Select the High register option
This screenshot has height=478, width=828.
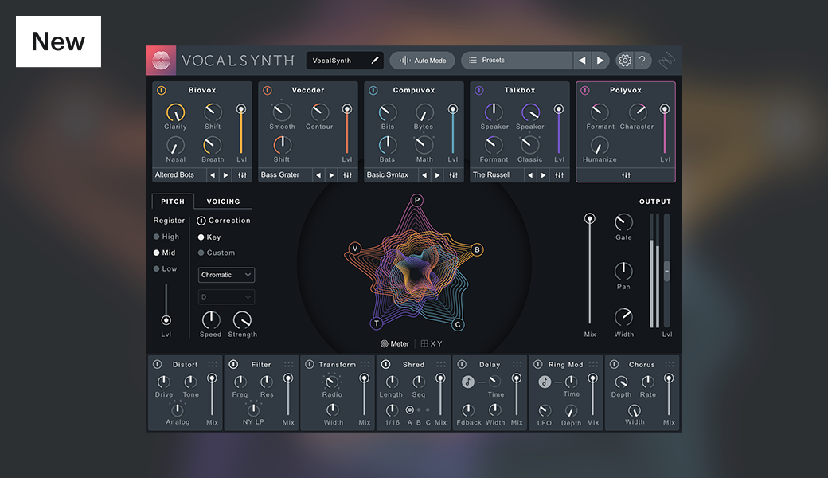[x=166, y=237]
